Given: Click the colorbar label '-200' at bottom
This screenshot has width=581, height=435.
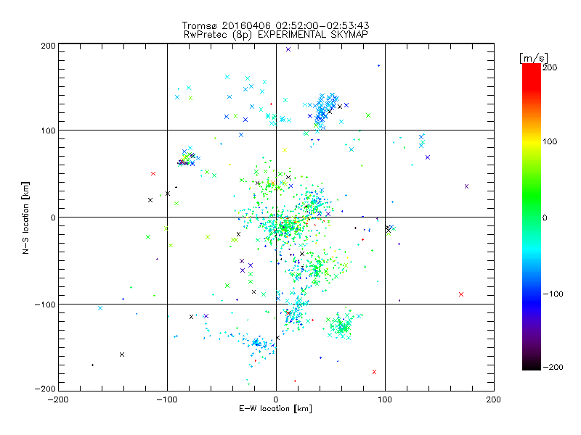Looking at the screenshot, I should click(553, 367).
